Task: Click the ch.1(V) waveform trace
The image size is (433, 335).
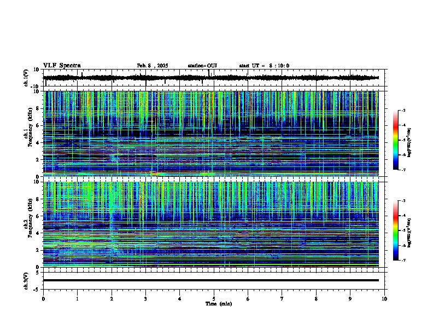Action: (x=211, y=78)
